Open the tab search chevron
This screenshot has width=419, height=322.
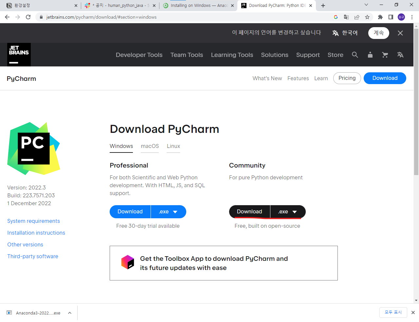[366, 5]
